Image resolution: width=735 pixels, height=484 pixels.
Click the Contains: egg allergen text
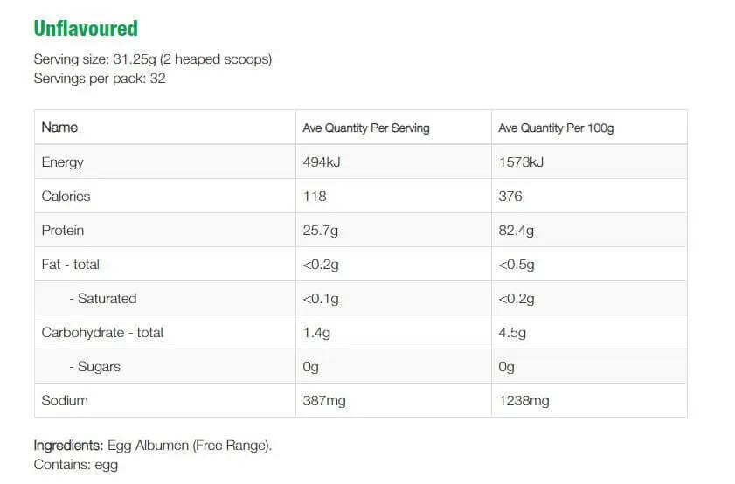click(75, 465)
